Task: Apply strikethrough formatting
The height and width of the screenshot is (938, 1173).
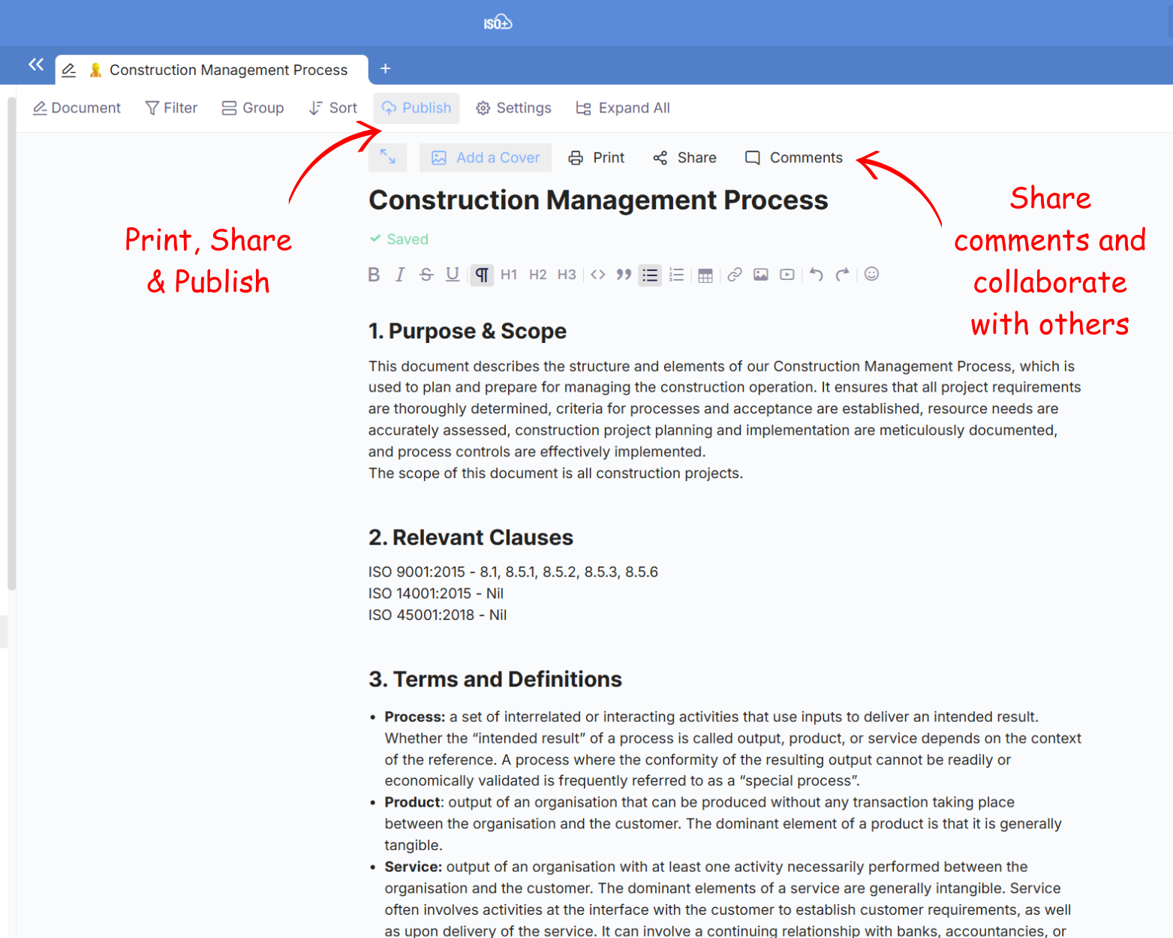Action: (426, 275)
